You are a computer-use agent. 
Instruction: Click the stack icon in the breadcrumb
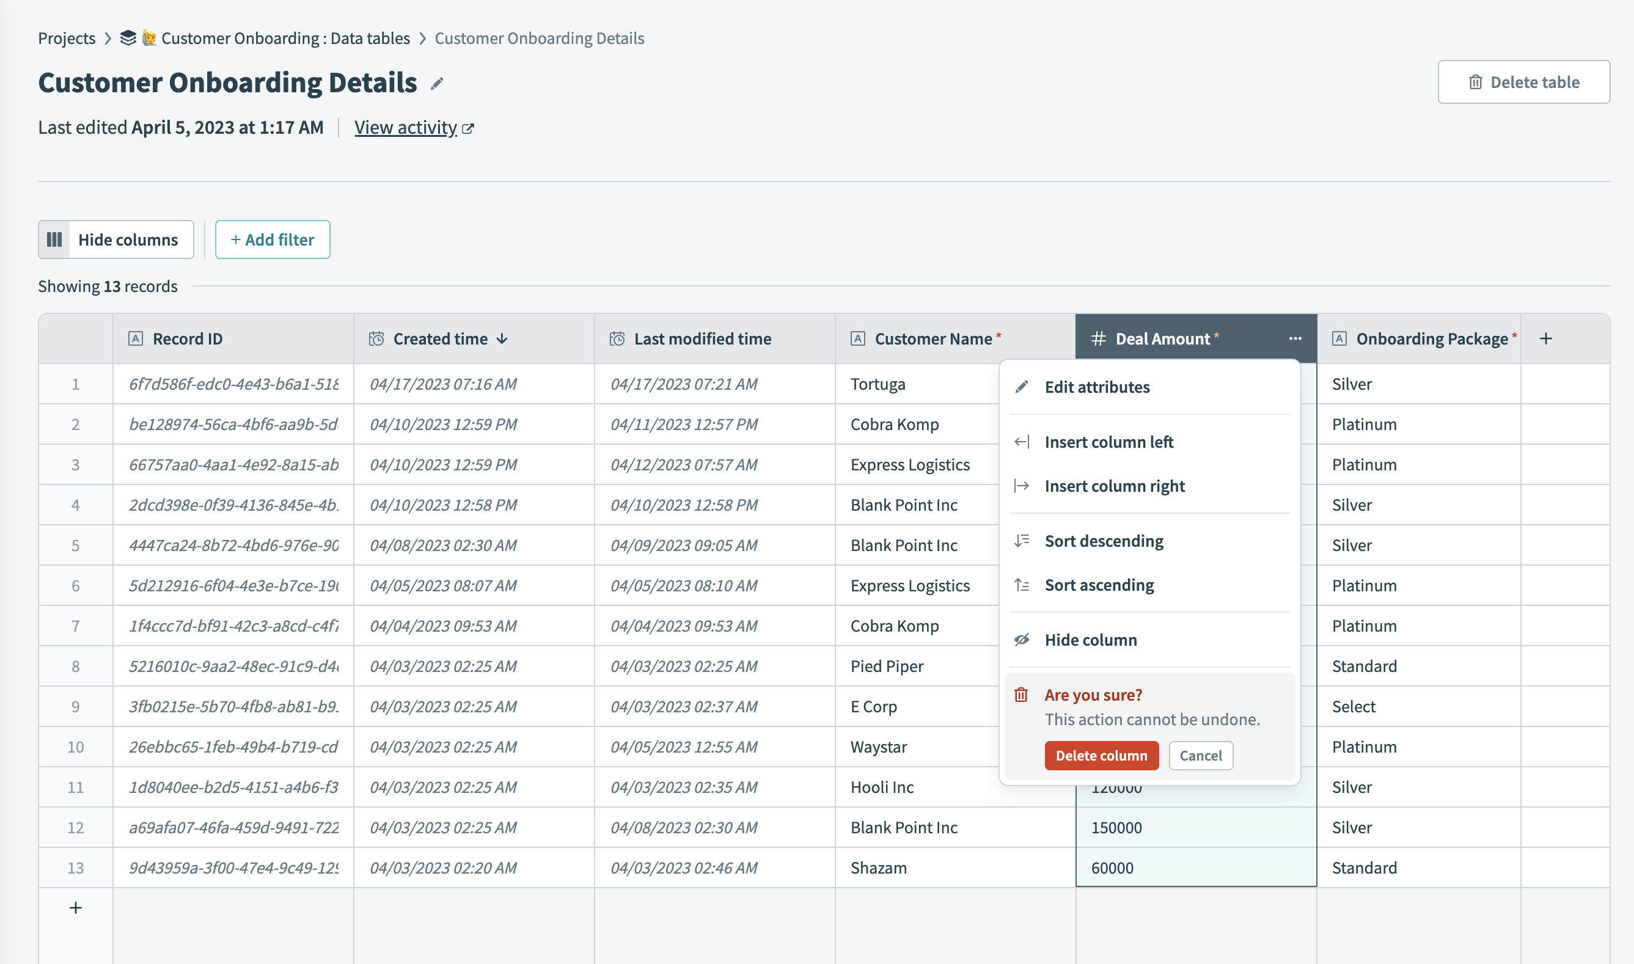tap(128, 38)
